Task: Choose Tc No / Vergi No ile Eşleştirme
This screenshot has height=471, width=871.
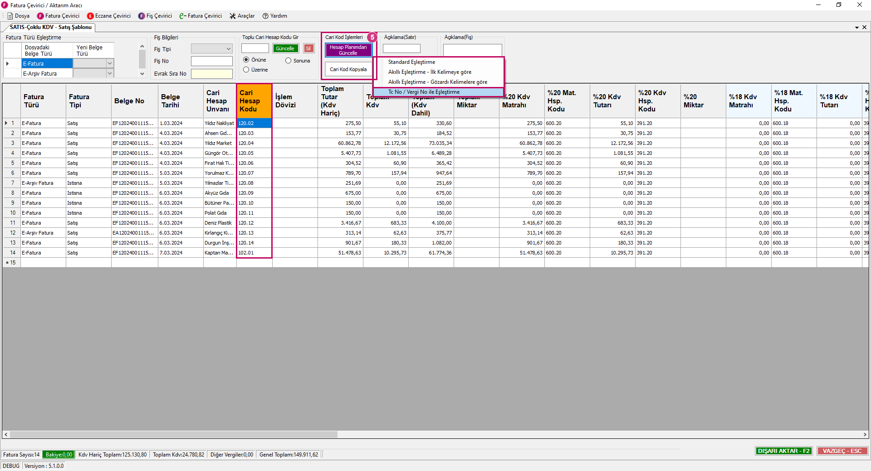Action: [424, 92]
